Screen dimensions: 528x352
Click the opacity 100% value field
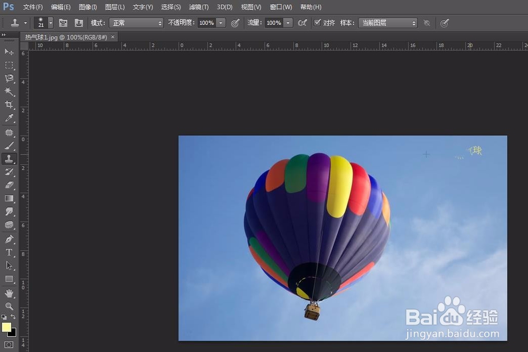pyautogui.click(x=207, y=23)
